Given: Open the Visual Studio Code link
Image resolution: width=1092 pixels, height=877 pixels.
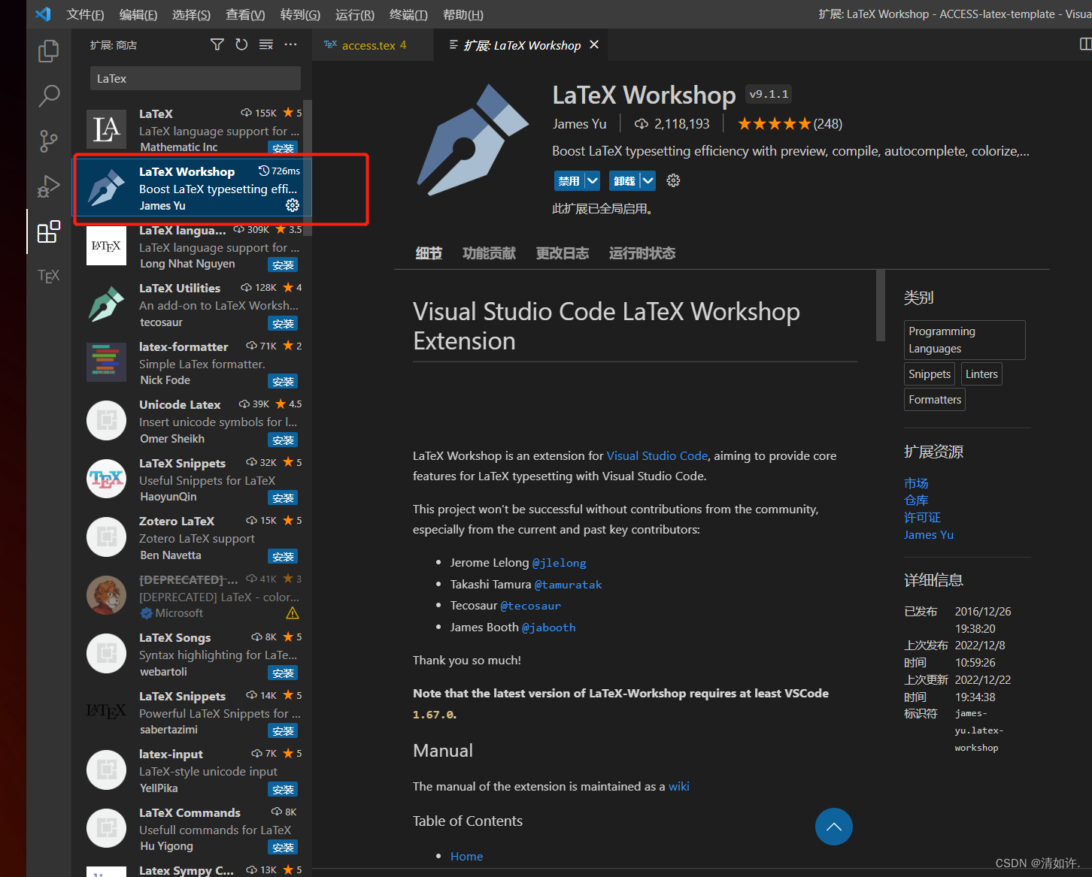Looking at the screenshot, I should click(657, 455).
